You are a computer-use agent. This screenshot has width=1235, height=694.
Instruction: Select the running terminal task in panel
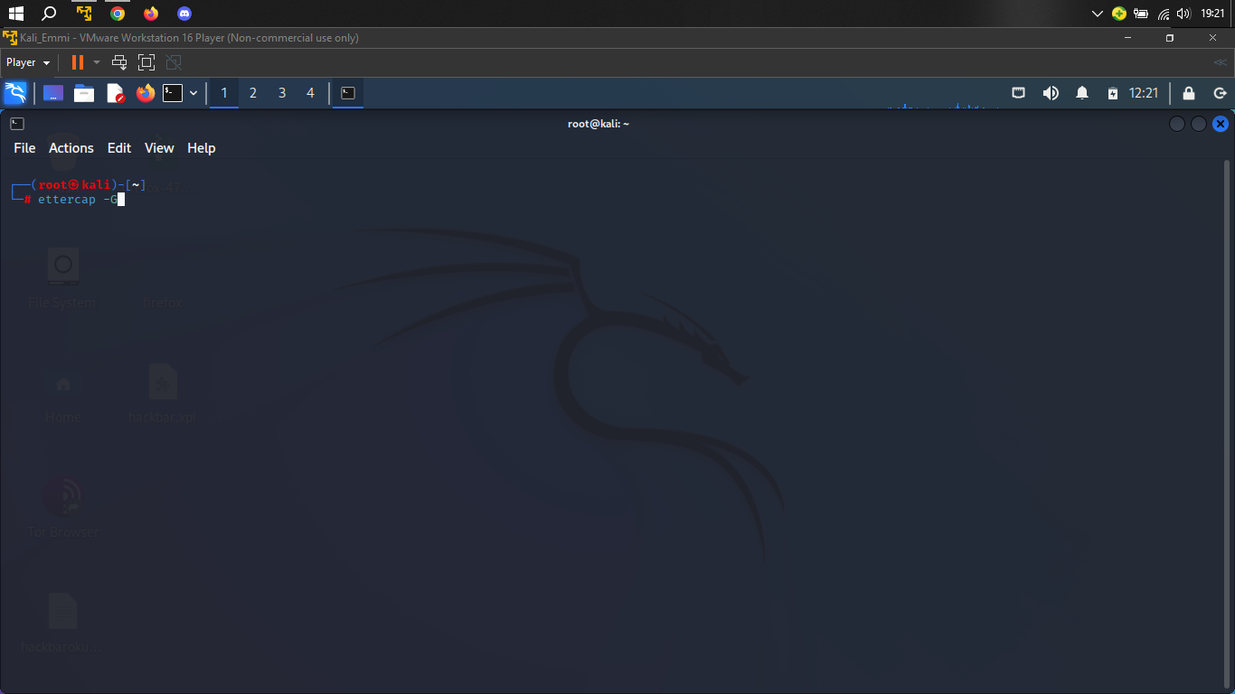tap(348, 93)
